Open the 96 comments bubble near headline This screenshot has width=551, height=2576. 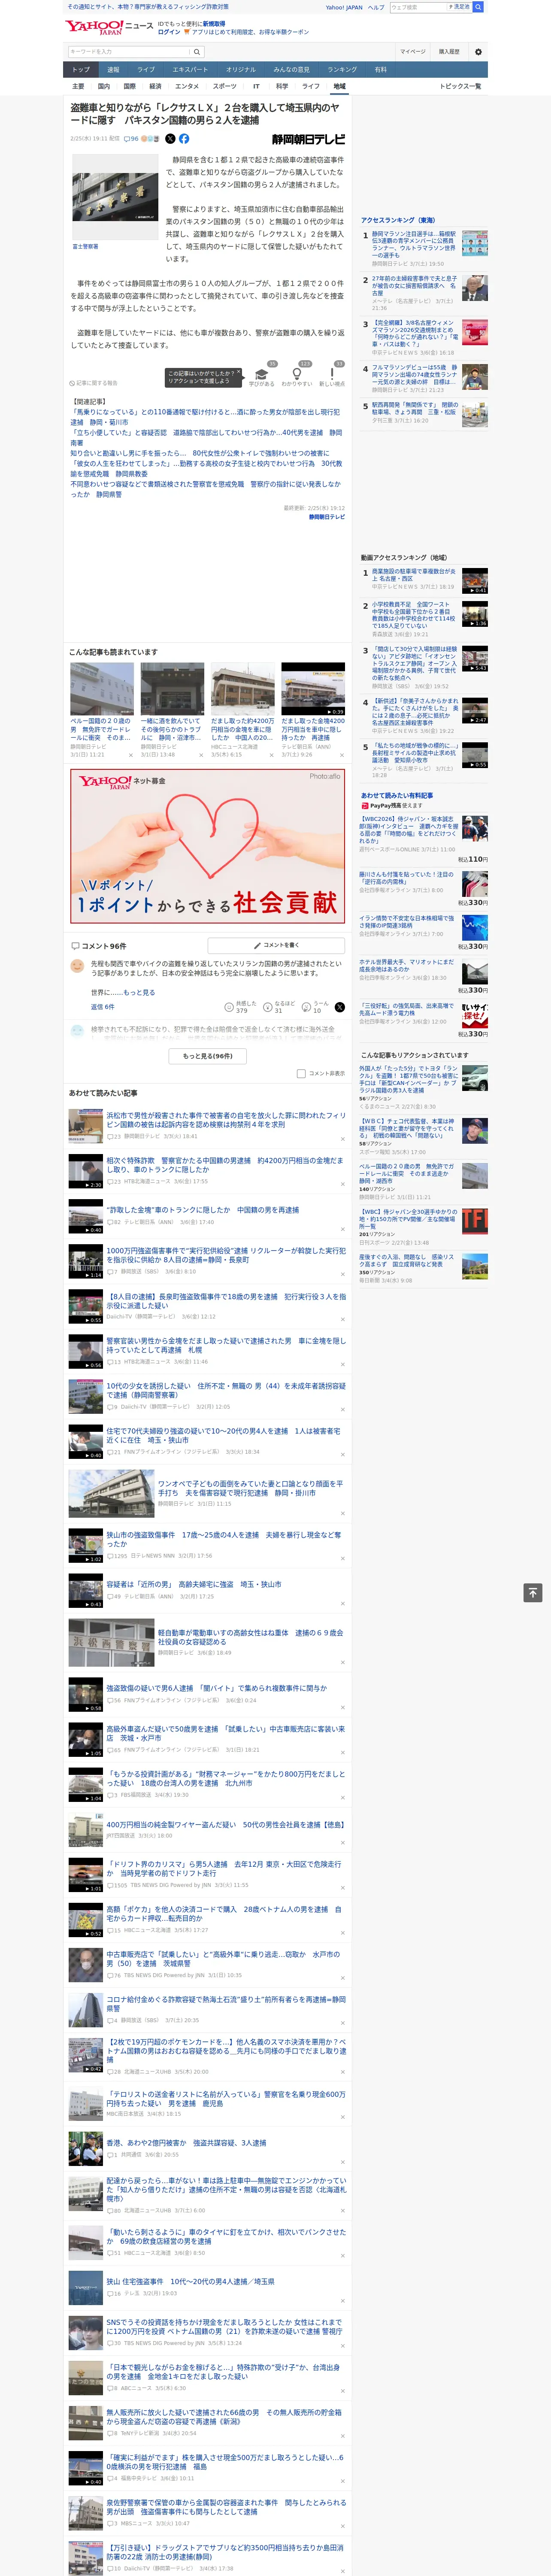(131, 139)
